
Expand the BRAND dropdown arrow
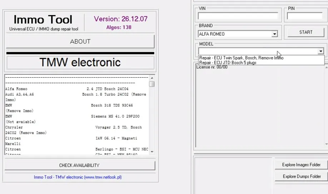click(x=274, y=34)
